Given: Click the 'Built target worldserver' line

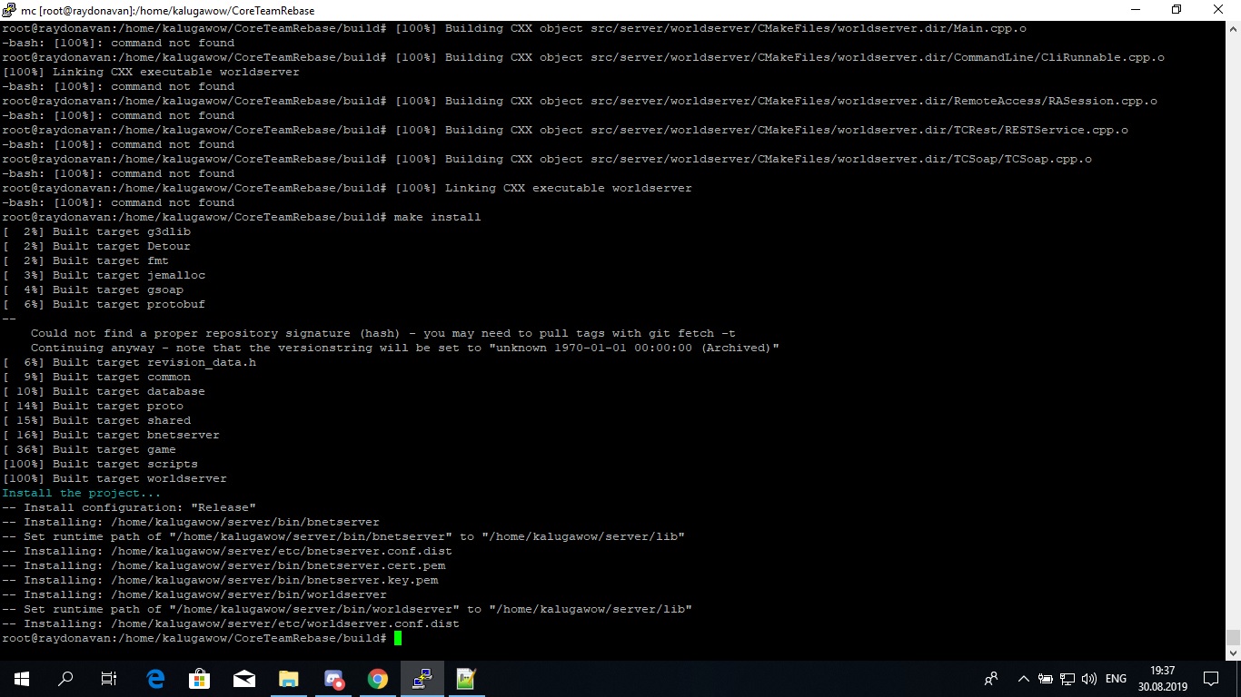Looking at the screenshot, I should click(114, 478).
